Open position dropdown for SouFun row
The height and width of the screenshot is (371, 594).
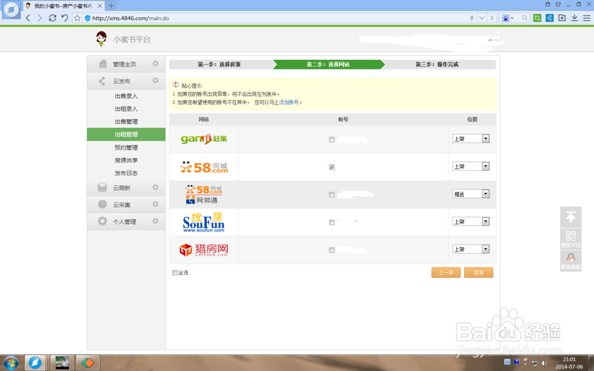(x=471, y=221)
